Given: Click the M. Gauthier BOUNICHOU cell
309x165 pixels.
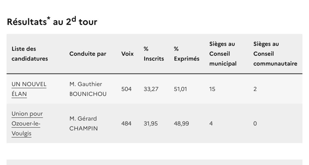Looking at the screenshot, I should 88,89.
